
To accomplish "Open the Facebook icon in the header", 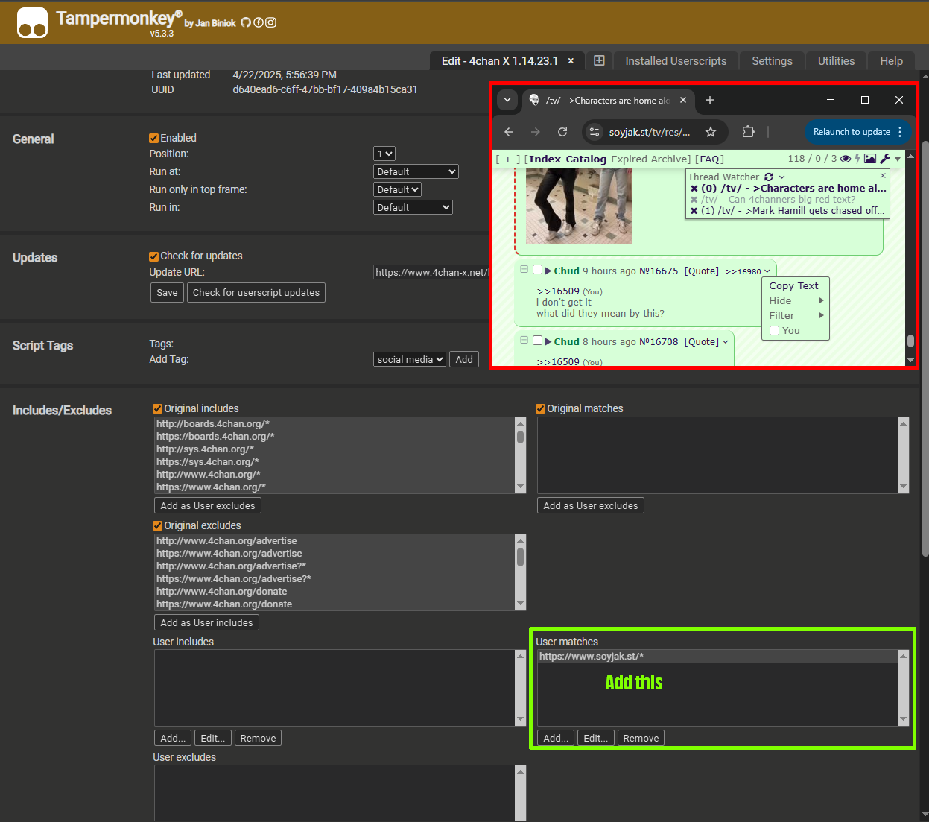I will pyautogui.click(x=259, y=22).
